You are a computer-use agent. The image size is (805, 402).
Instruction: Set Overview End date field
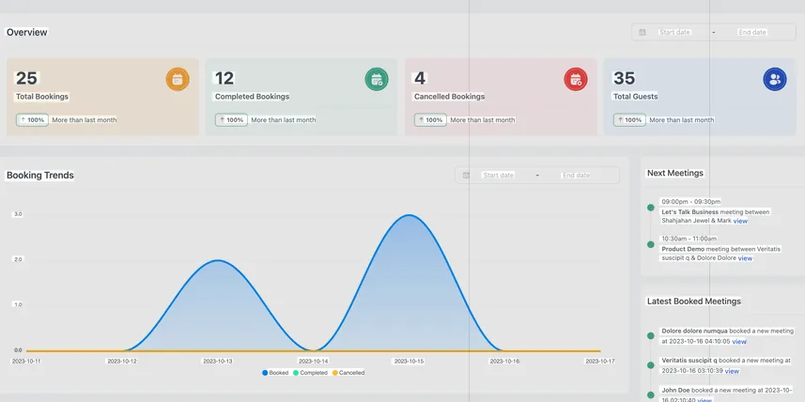click(752, 32)
